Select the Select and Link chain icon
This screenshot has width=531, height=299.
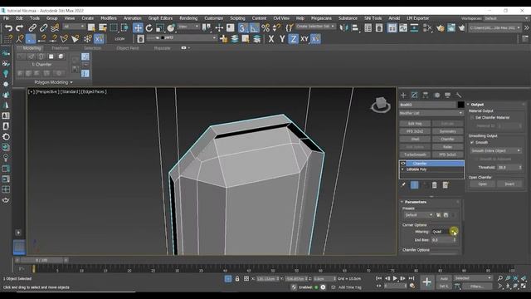(x=32, y=27)
